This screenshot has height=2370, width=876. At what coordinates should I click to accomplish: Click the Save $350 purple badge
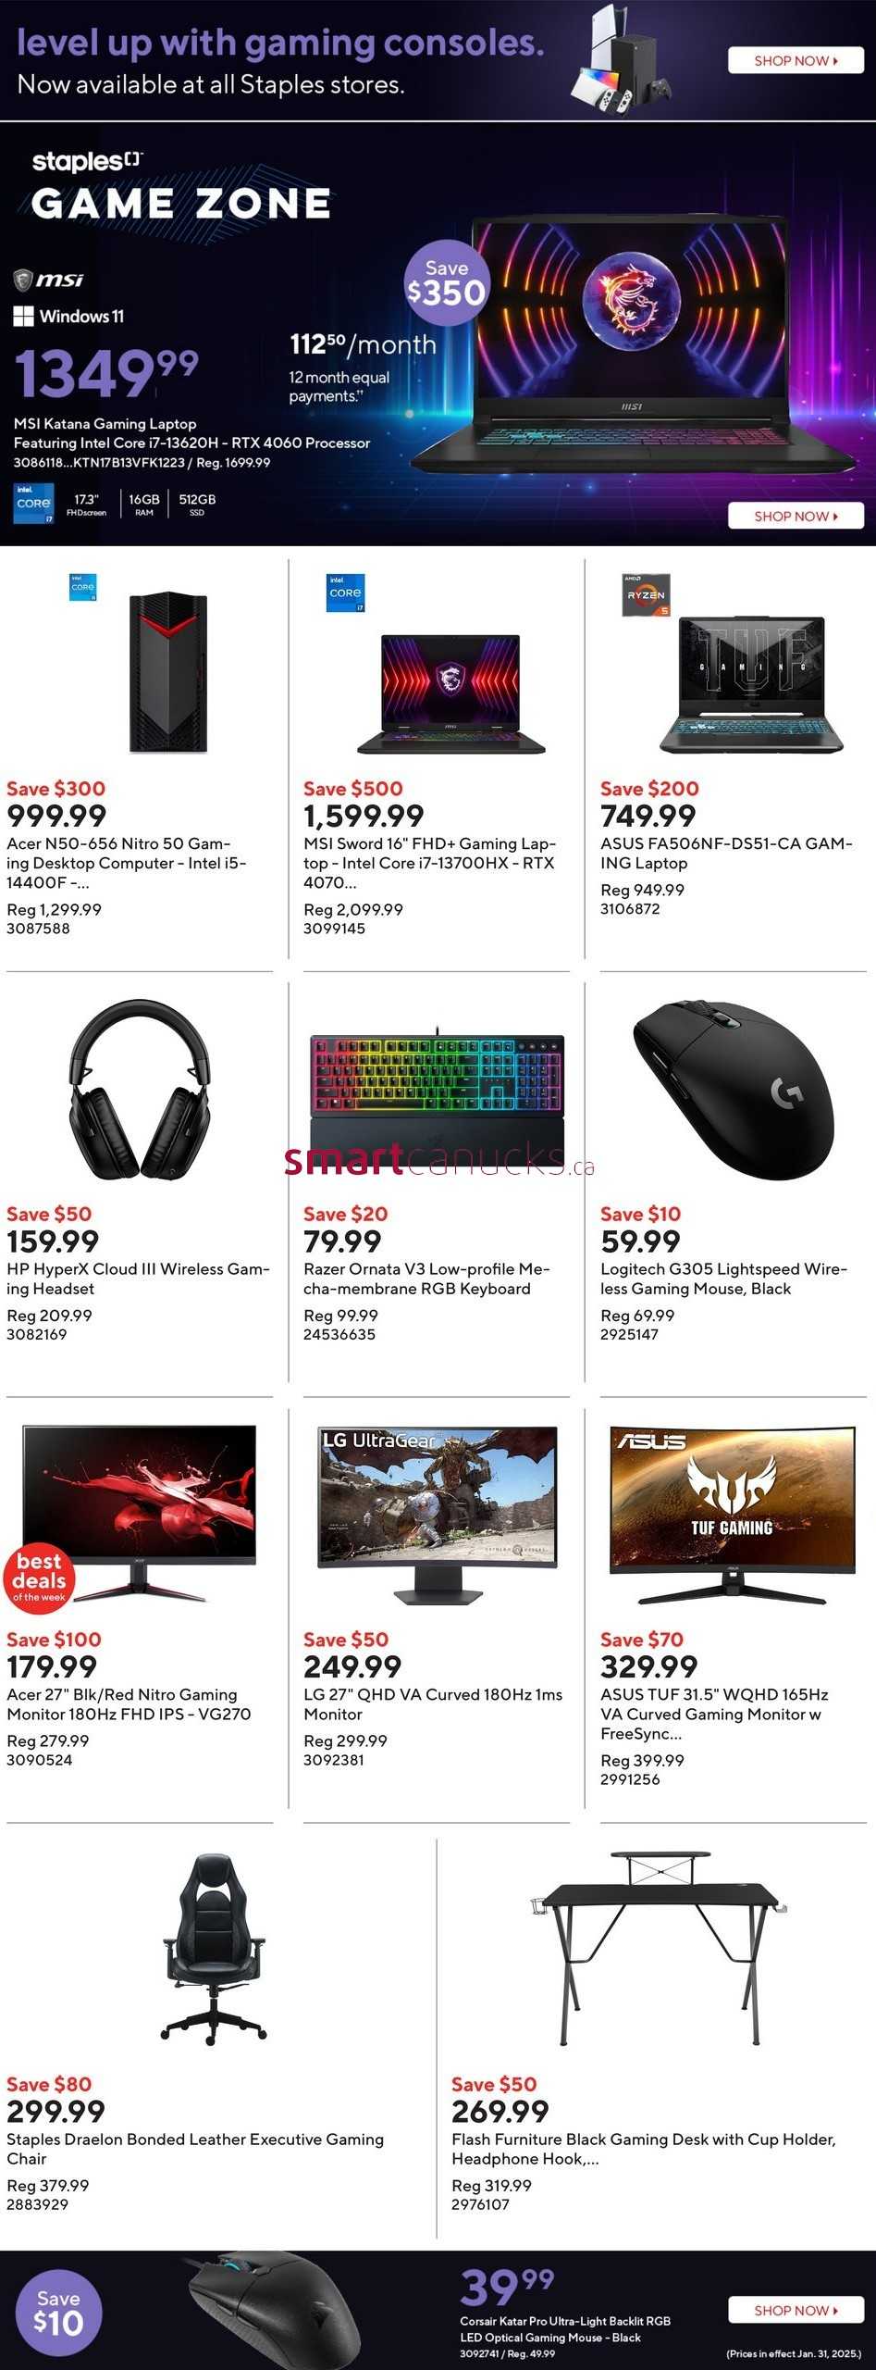(447, 282)
